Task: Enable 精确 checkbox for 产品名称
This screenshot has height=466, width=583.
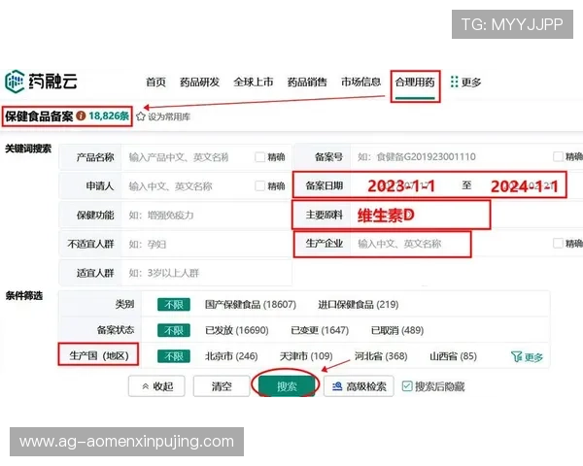Action: tap(259, 157)
